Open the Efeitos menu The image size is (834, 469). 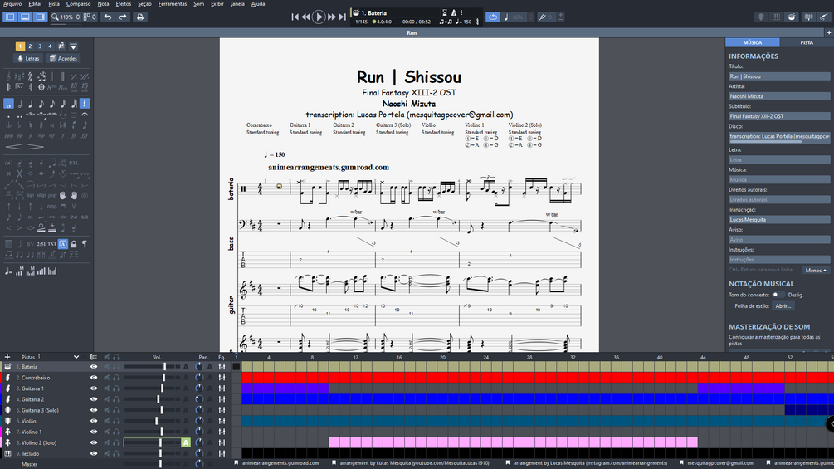pos(124,3)
